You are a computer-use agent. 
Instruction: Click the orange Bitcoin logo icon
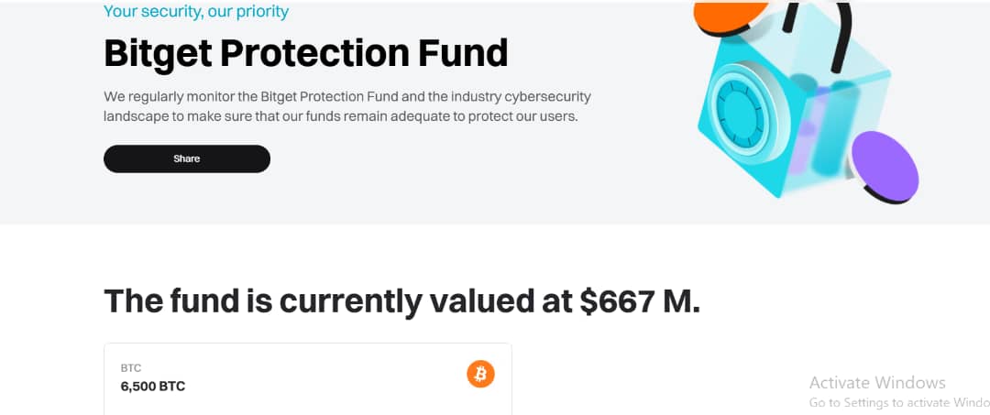point(480,375)
